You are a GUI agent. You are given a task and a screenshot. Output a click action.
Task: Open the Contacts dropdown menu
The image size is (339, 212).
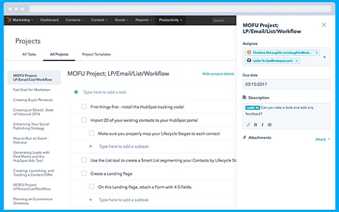[x=74, y=20]
